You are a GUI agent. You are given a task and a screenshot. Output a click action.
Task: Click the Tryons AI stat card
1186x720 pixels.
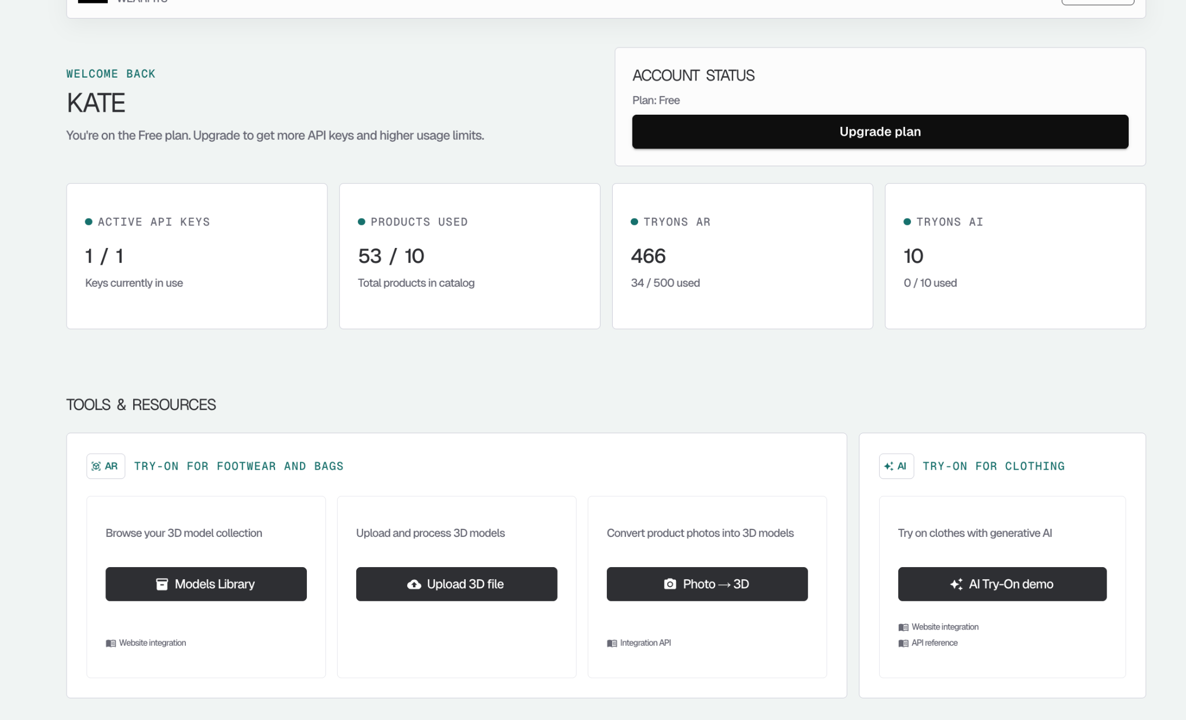pos(1015,256)
